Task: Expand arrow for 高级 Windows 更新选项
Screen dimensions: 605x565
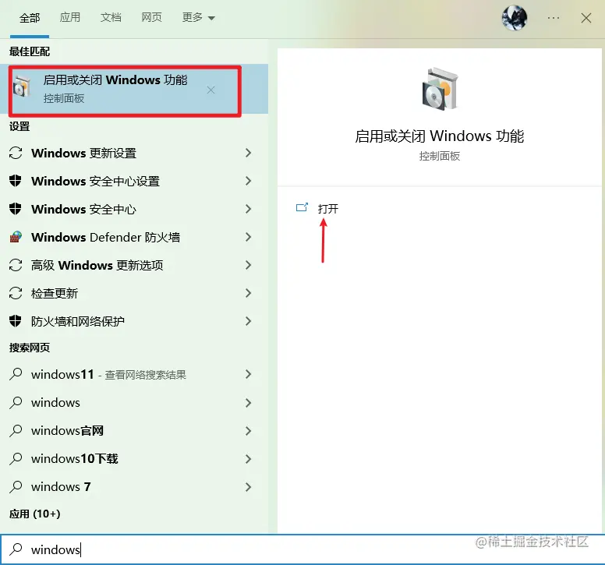Action: point(249,265)
